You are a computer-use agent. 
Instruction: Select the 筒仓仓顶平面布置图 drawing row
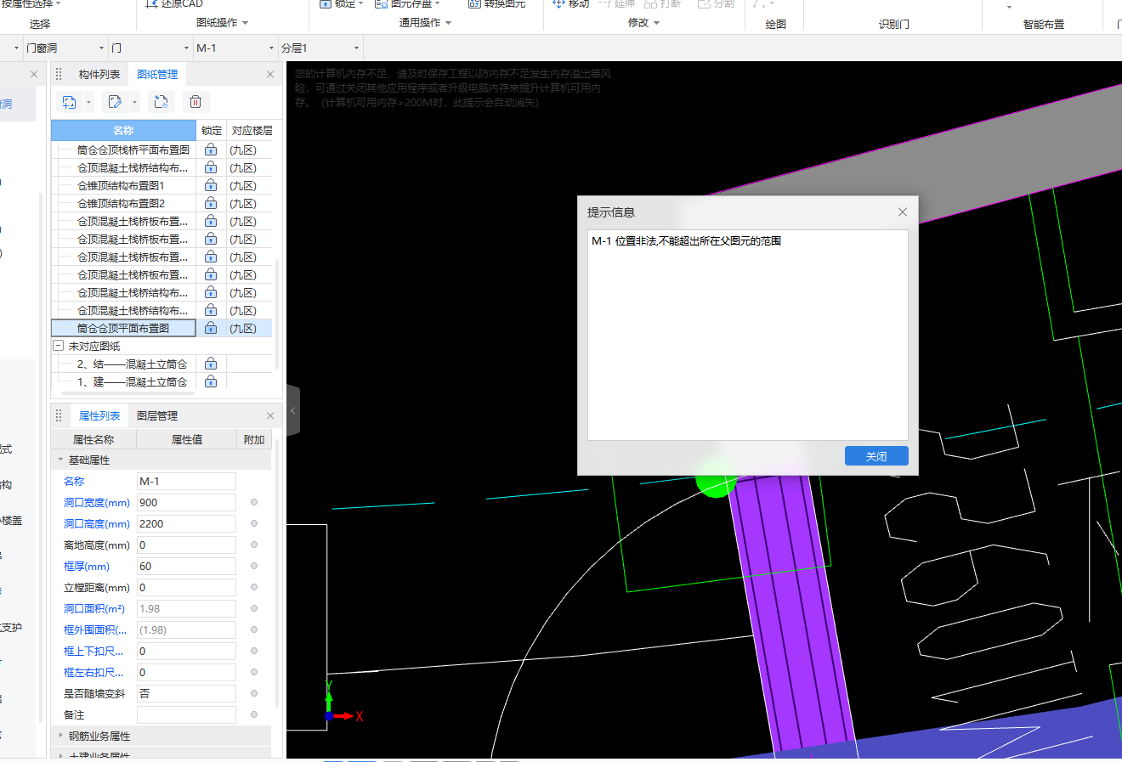123,329
